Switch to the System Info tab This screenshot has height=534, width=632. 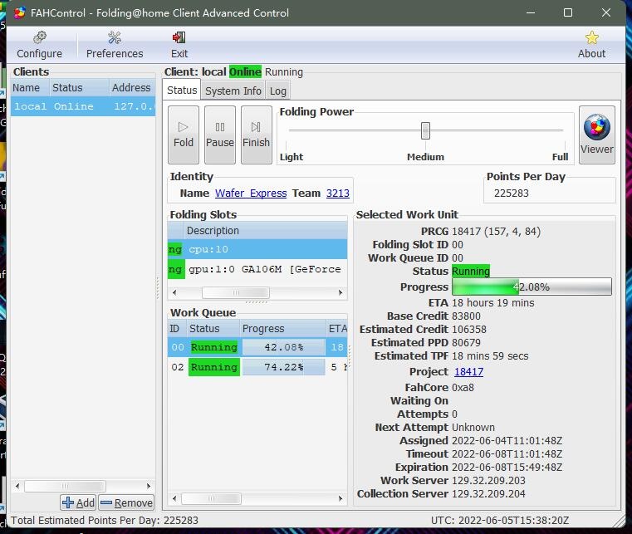coord(233,91)
